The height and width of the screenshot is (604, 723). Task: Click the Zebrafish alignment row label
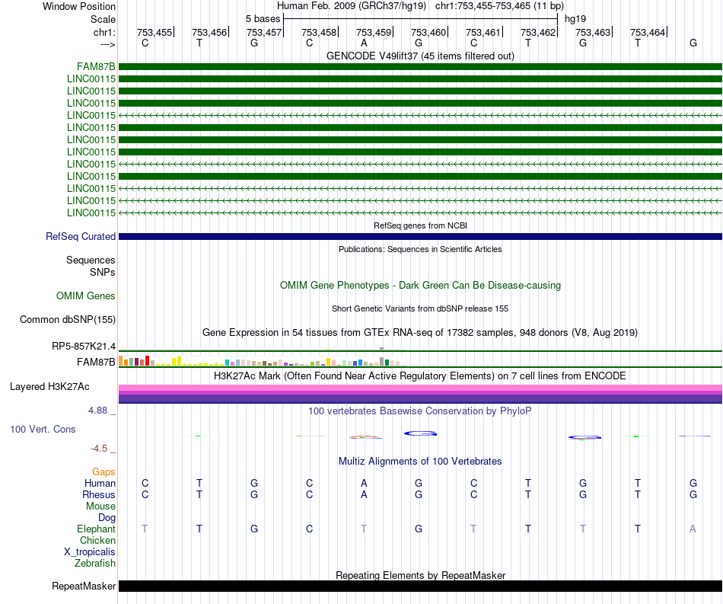95,564
